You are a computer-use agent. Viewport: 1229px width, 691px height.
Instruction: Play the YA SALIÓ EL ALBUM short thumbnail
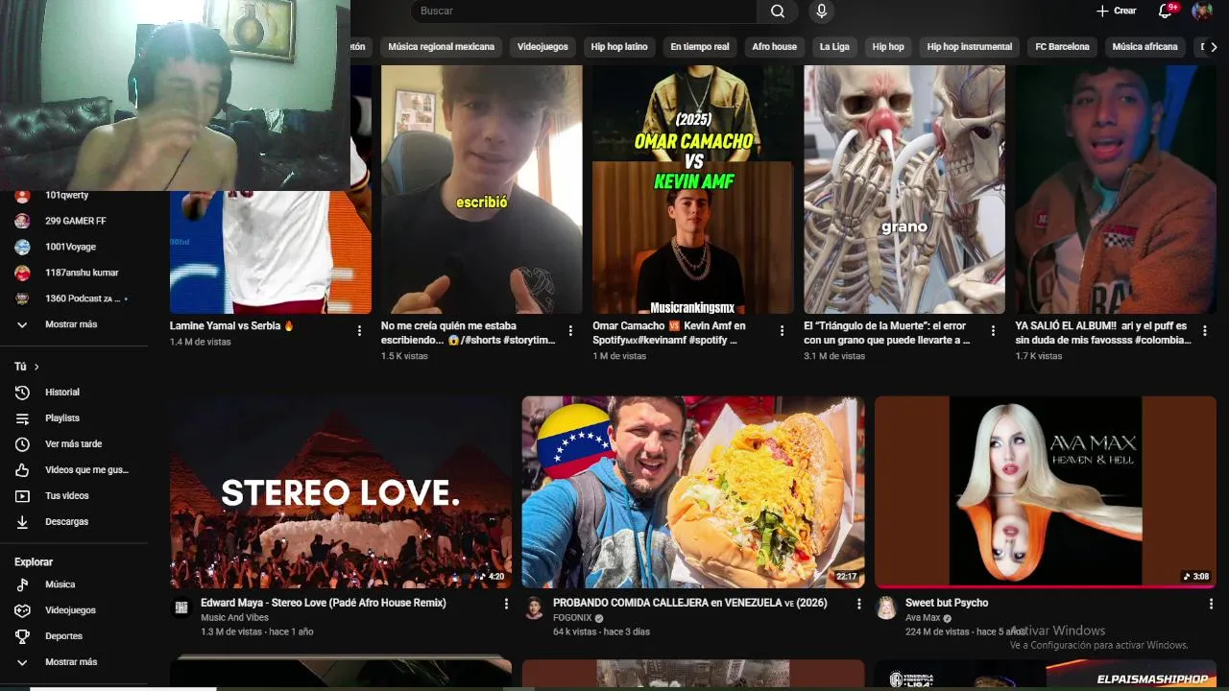point(1116,189)
